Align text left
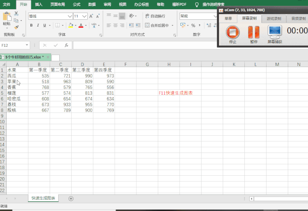This screenshot has width=308, height=211. point(109,25)
